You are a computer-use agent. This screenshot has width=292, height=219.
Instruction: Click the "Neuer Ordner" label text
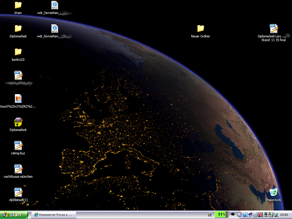[200, 36]
